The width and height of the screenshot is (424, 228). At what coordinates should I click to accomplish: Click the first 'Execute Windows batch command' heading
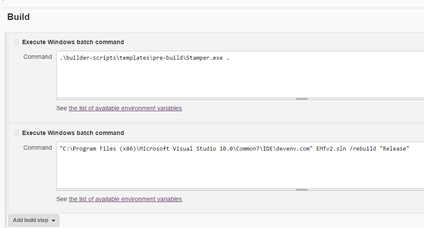pos(73,42)
